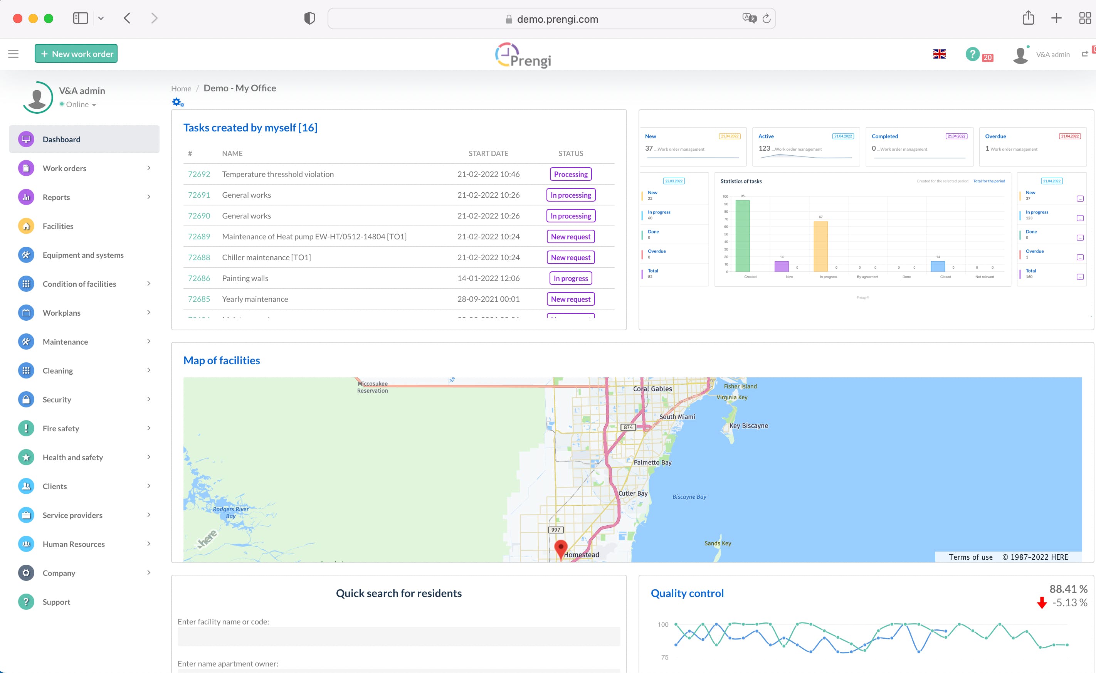Image resolution: width=1096 pixels, height=673 pixels.
Task: Click the Security lock icon
Action: [26, 400]
